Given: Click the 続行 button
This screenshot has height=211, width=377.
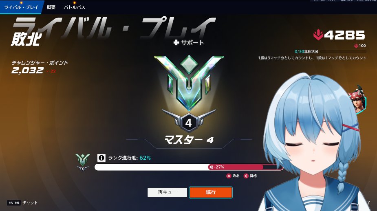Looking at the screenshot, I should click(211, 192).
